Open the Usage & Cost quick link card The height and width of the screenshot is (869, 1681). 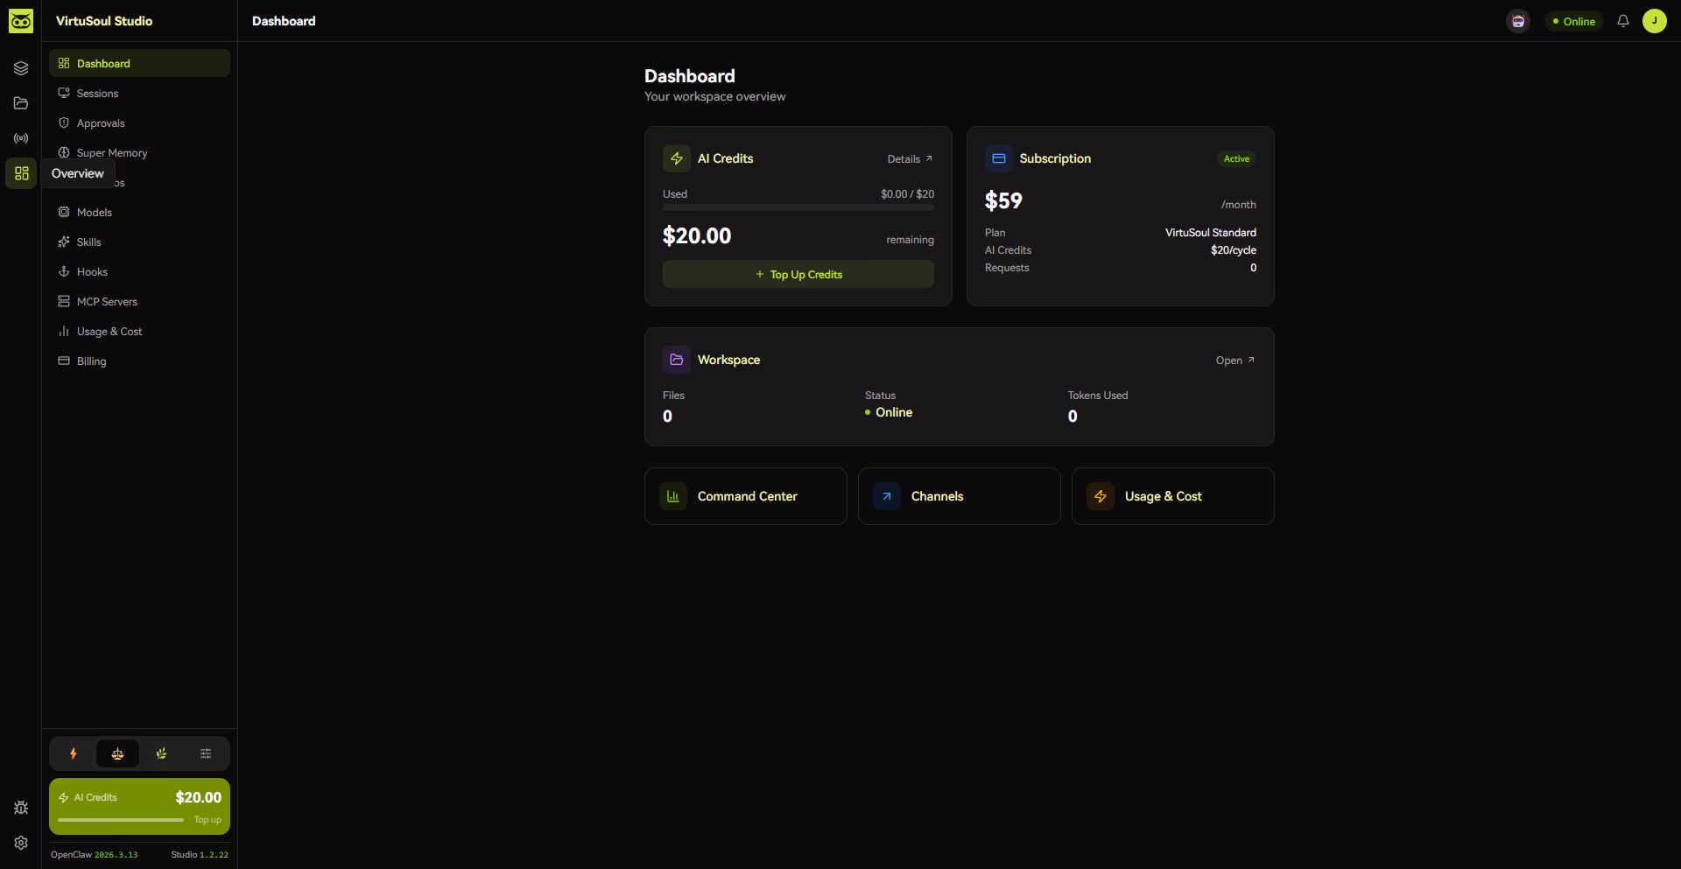[x=1173, y=496]
